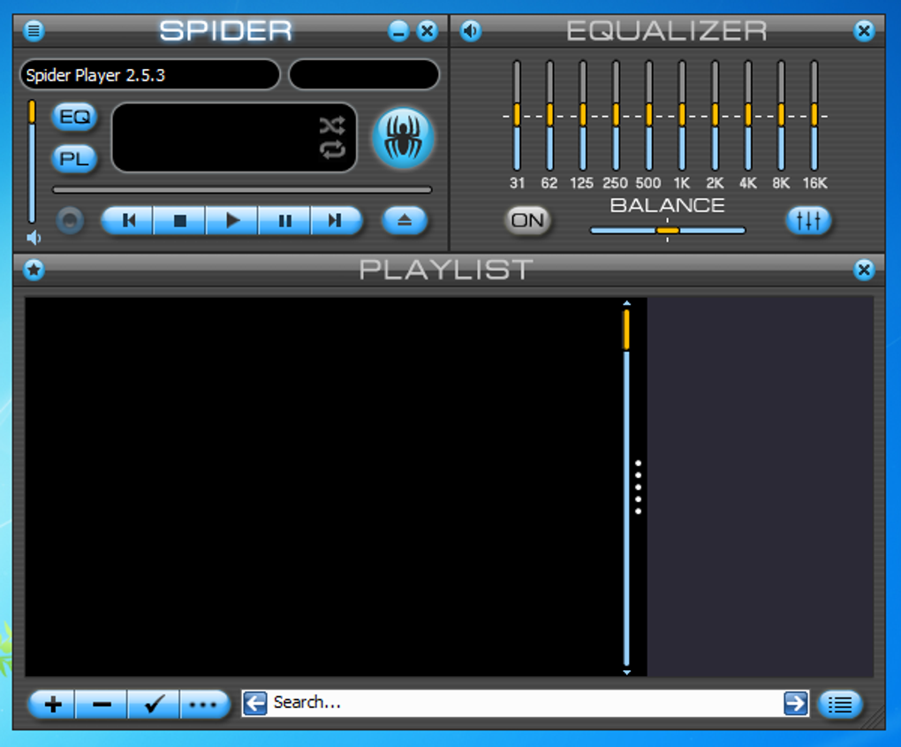This screenshot has width=901, height=747.
Task: Open files with the eject button
Action: point(405,220)
